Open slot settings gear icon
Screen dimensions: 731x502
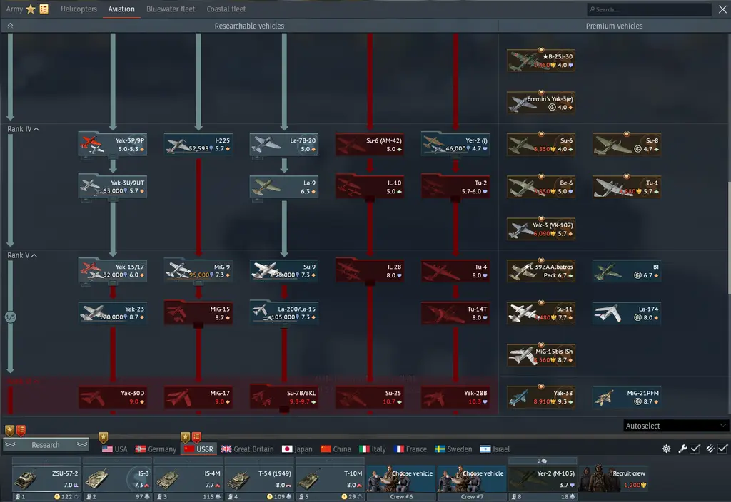[666, 449]
